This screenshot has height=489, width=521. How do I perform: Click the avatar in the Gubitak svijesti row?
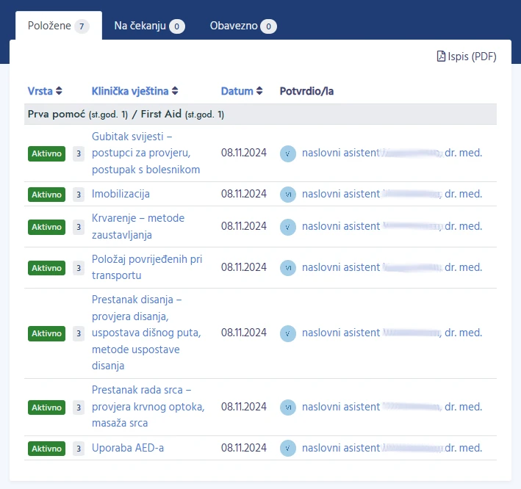click(288, 153)
